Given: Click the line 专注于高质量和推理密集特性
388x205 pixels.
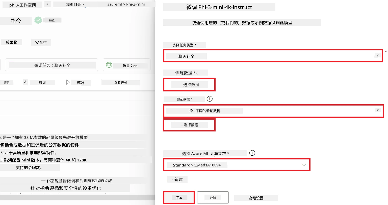Looking at the screenshot, I should [x=29, y=153].
